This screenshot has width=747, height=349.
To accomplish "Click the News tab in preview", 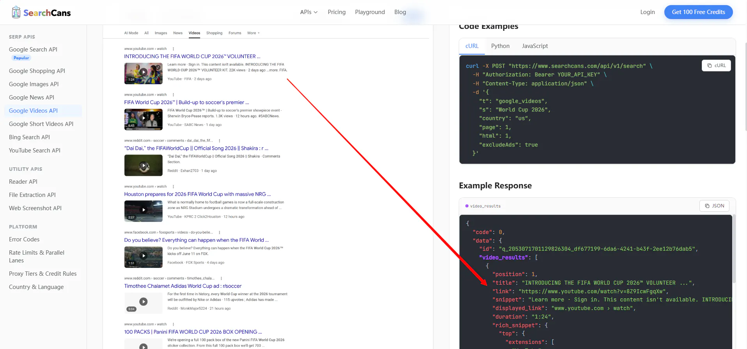I will (178, 33).
